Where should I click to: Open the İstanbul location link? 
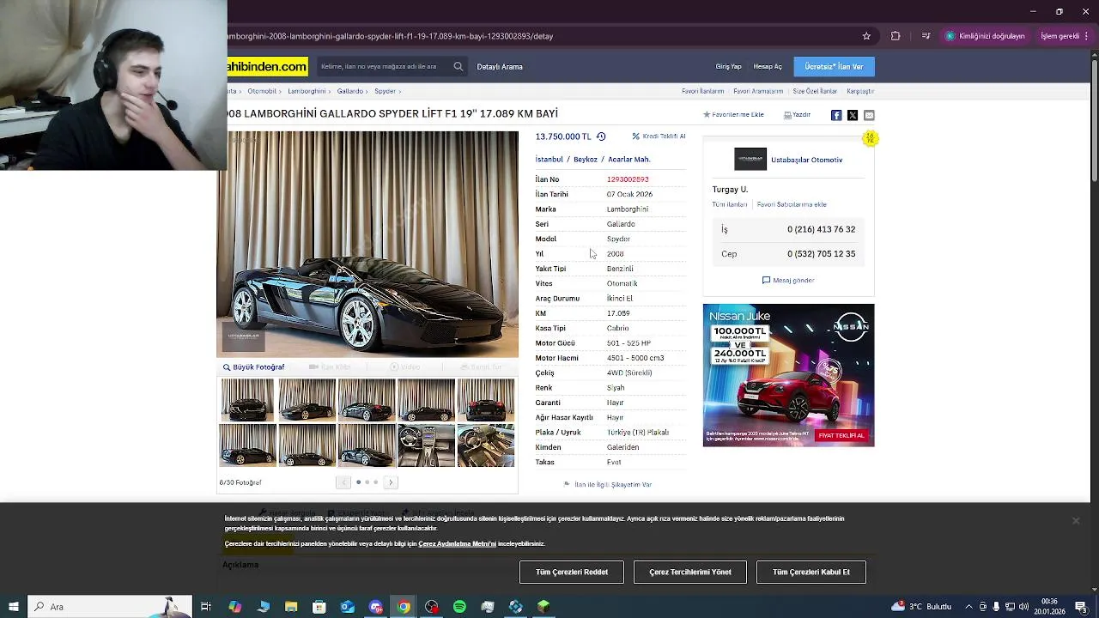[x=549, y=160]
